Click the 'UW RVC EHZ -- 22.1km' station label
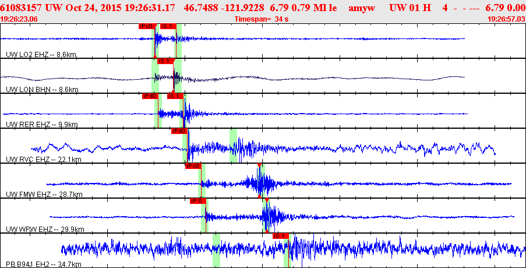This screenshot has height=268, width=526. point(44,159)
